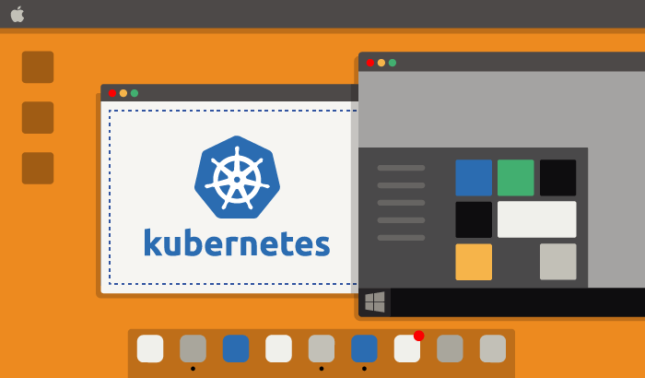Select the first Start menu list entry
The height and width of the screenshot is (378, 645).
(x=401, y=168)
